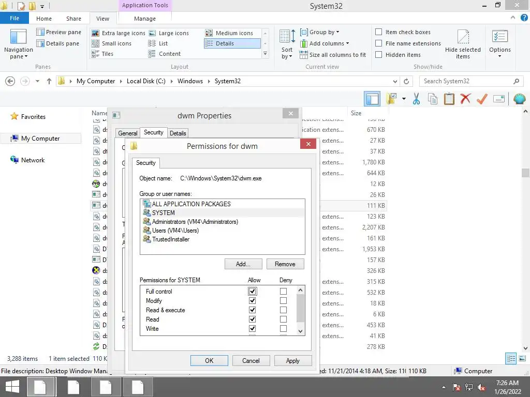Switch layout to List
This screenshot has height=397, width=530.
pyautogui.click(x=158, y=43)
